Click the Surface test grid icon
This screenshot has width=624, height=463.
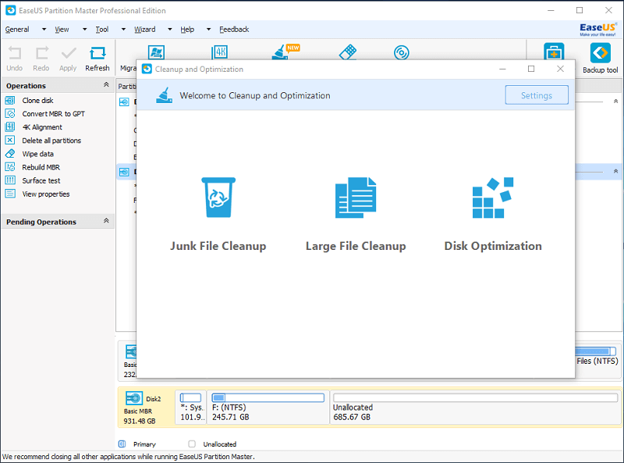10,180
